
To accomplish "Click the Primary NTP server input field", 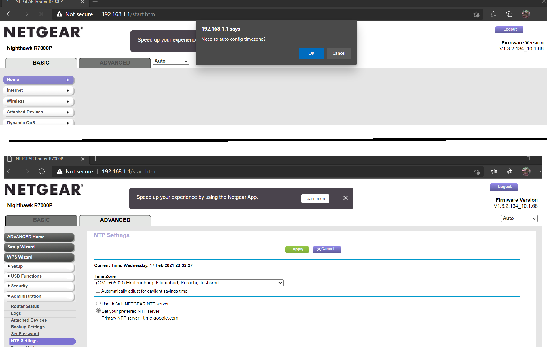I will (x=171, y=318).
